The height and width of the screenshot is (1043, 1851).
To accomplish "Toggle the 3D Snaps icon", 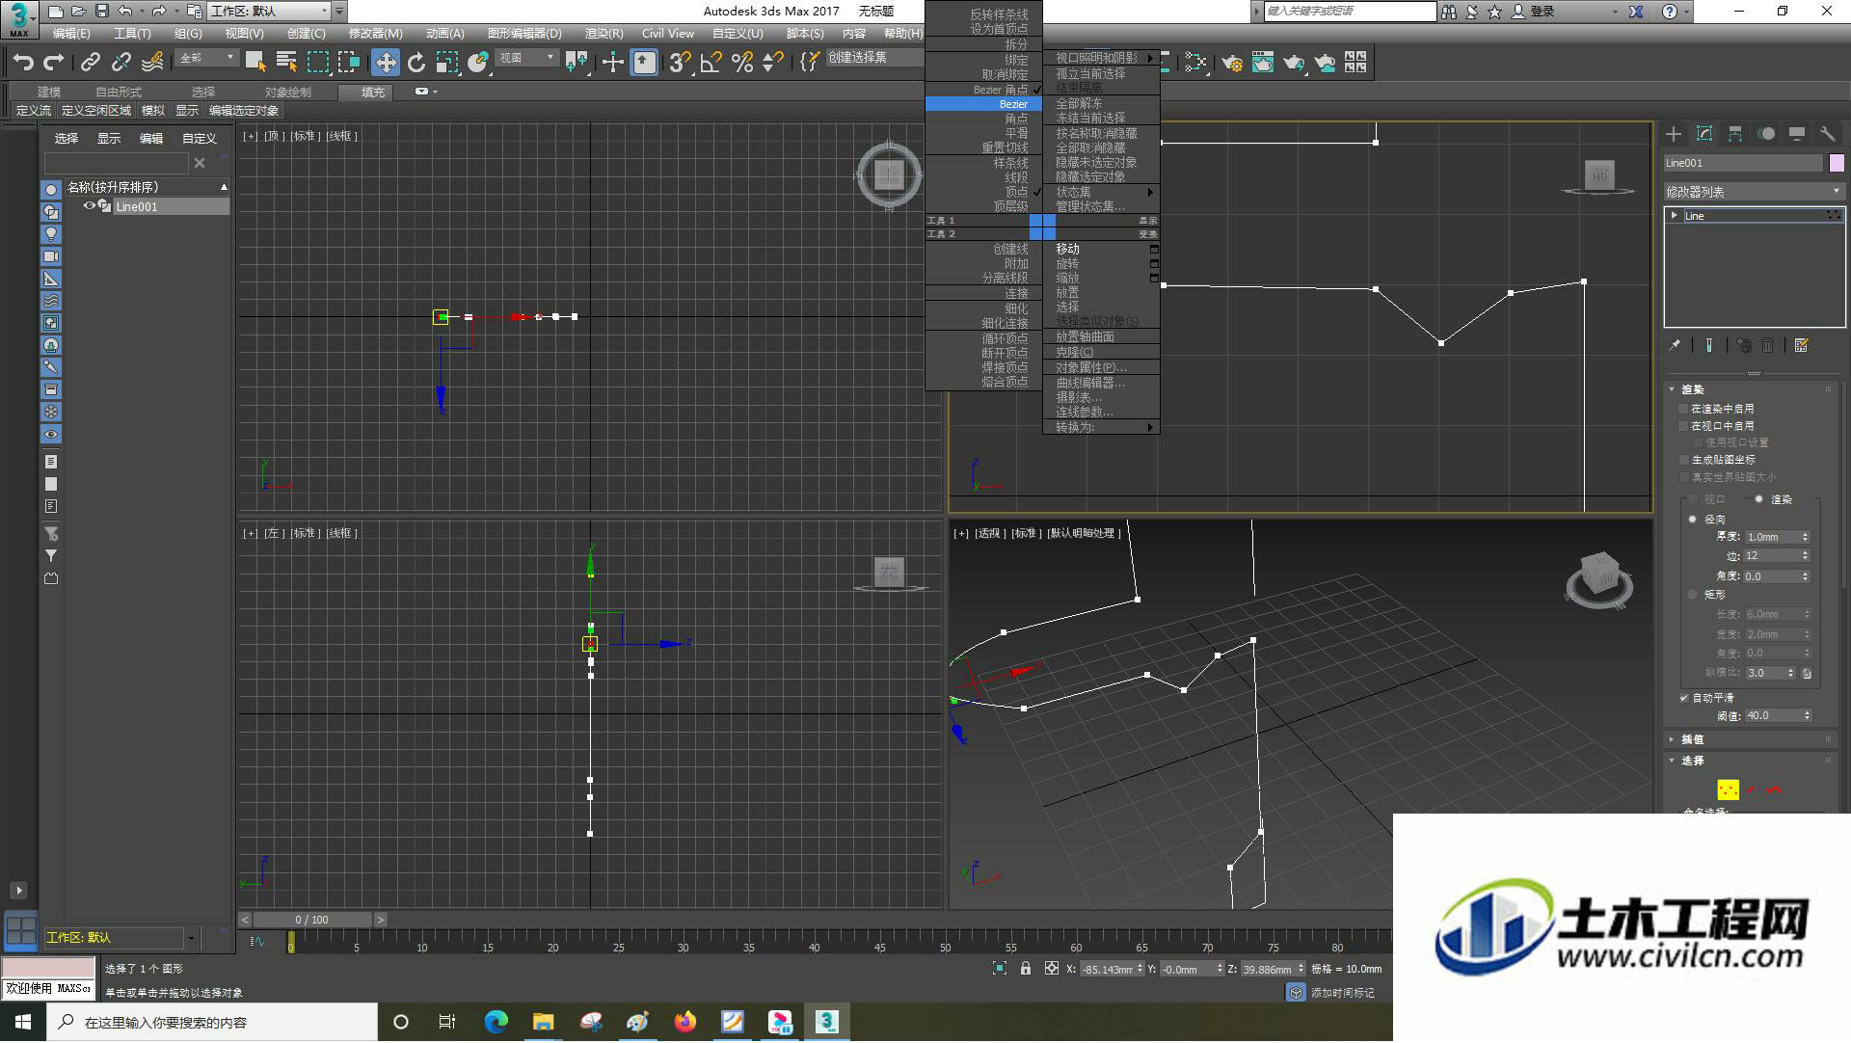I will pyautogui.click(x=680, y=63).
